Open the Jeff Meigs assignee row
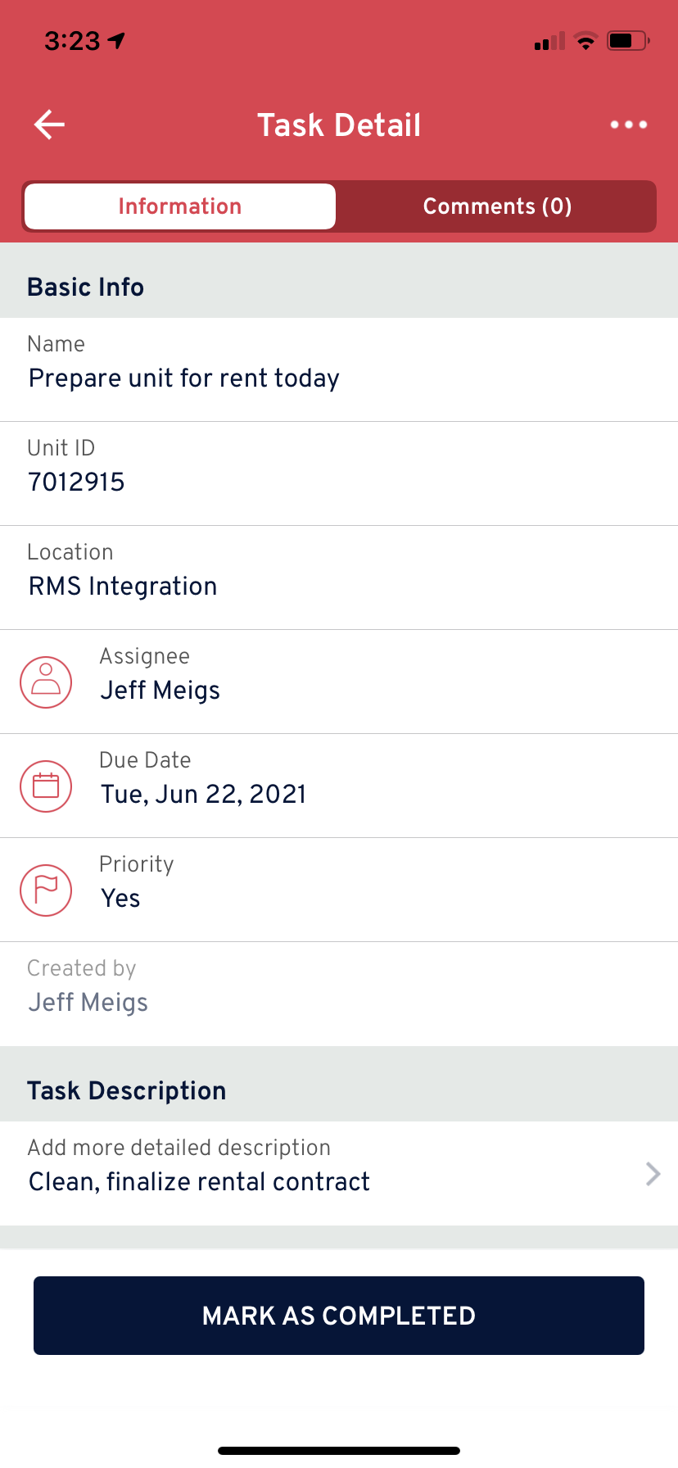 point(339,682)
